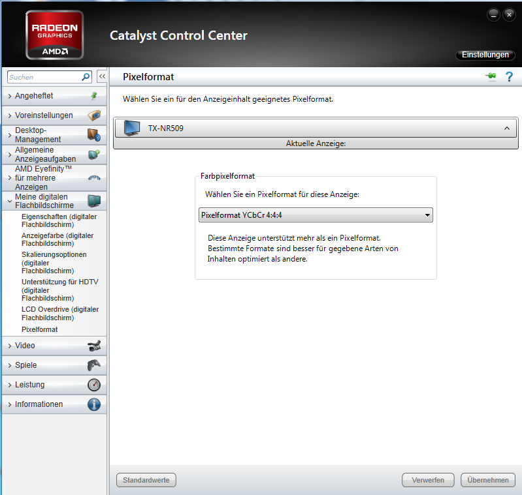Click the green pin icon beside Angeheftet
Screen dimensions: 522x495
[94, 96]
